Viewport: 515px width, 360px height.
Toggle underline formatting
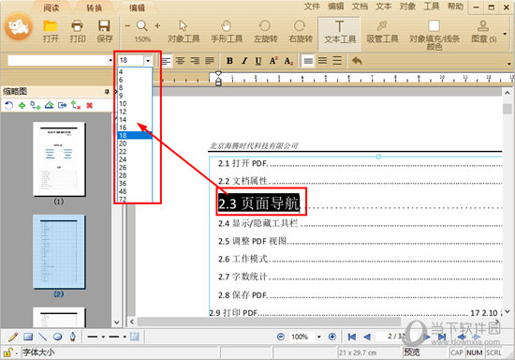click(258, 61)
